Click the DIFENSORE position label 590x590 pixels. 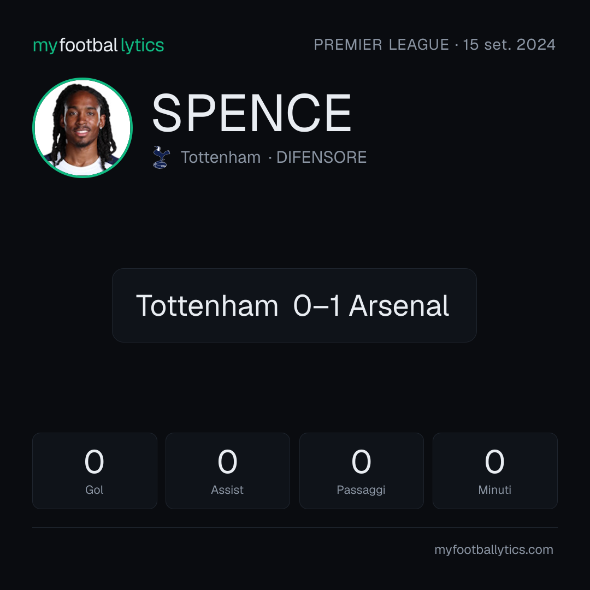pyautogui.click(x=321, y=157)
